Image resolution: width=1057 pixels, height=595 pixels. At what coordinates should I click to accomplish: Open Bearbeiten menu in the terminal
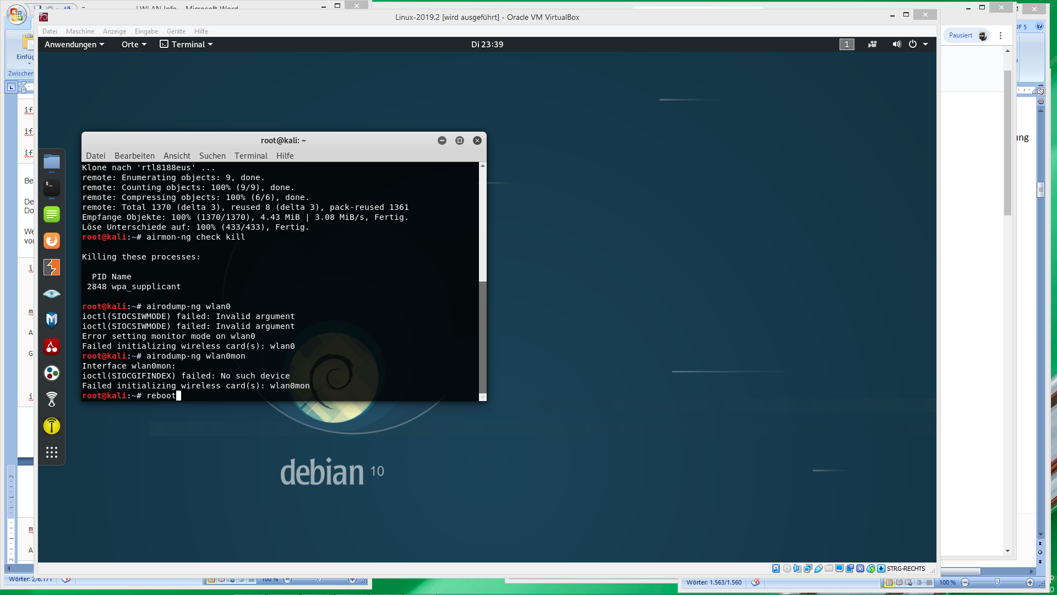tap(134, 156)
